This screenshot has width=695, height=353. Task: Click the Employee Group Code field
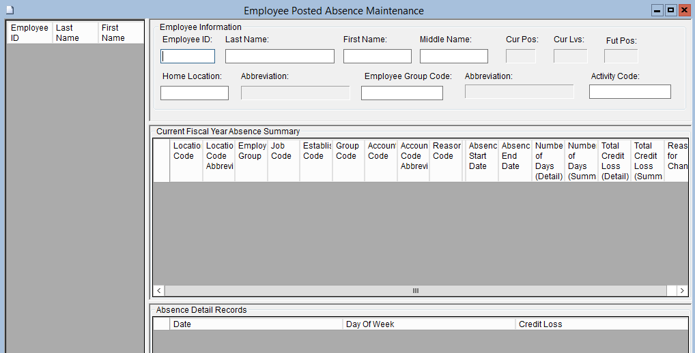(x=401, y=93)
